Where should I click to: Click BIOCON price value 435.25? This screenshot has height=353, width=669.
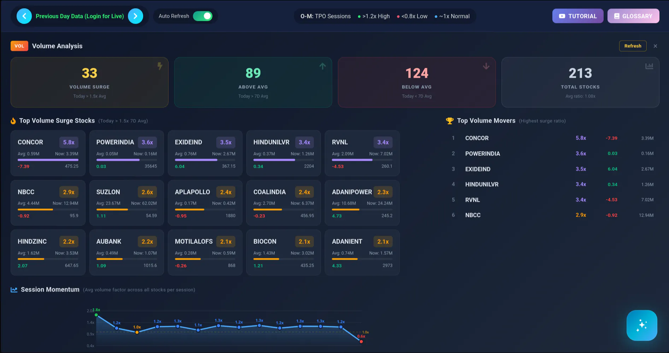[307, 265]
